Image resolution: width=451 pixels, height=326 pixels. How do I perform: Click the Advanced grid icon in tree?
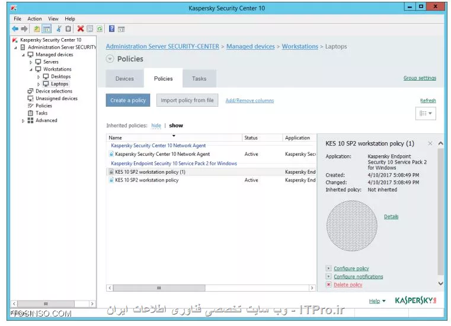click(30, 120)
